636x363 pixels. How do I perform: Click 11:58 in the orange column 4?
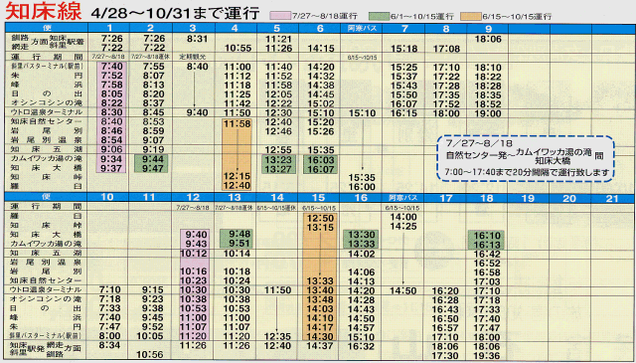click(237, 124)
